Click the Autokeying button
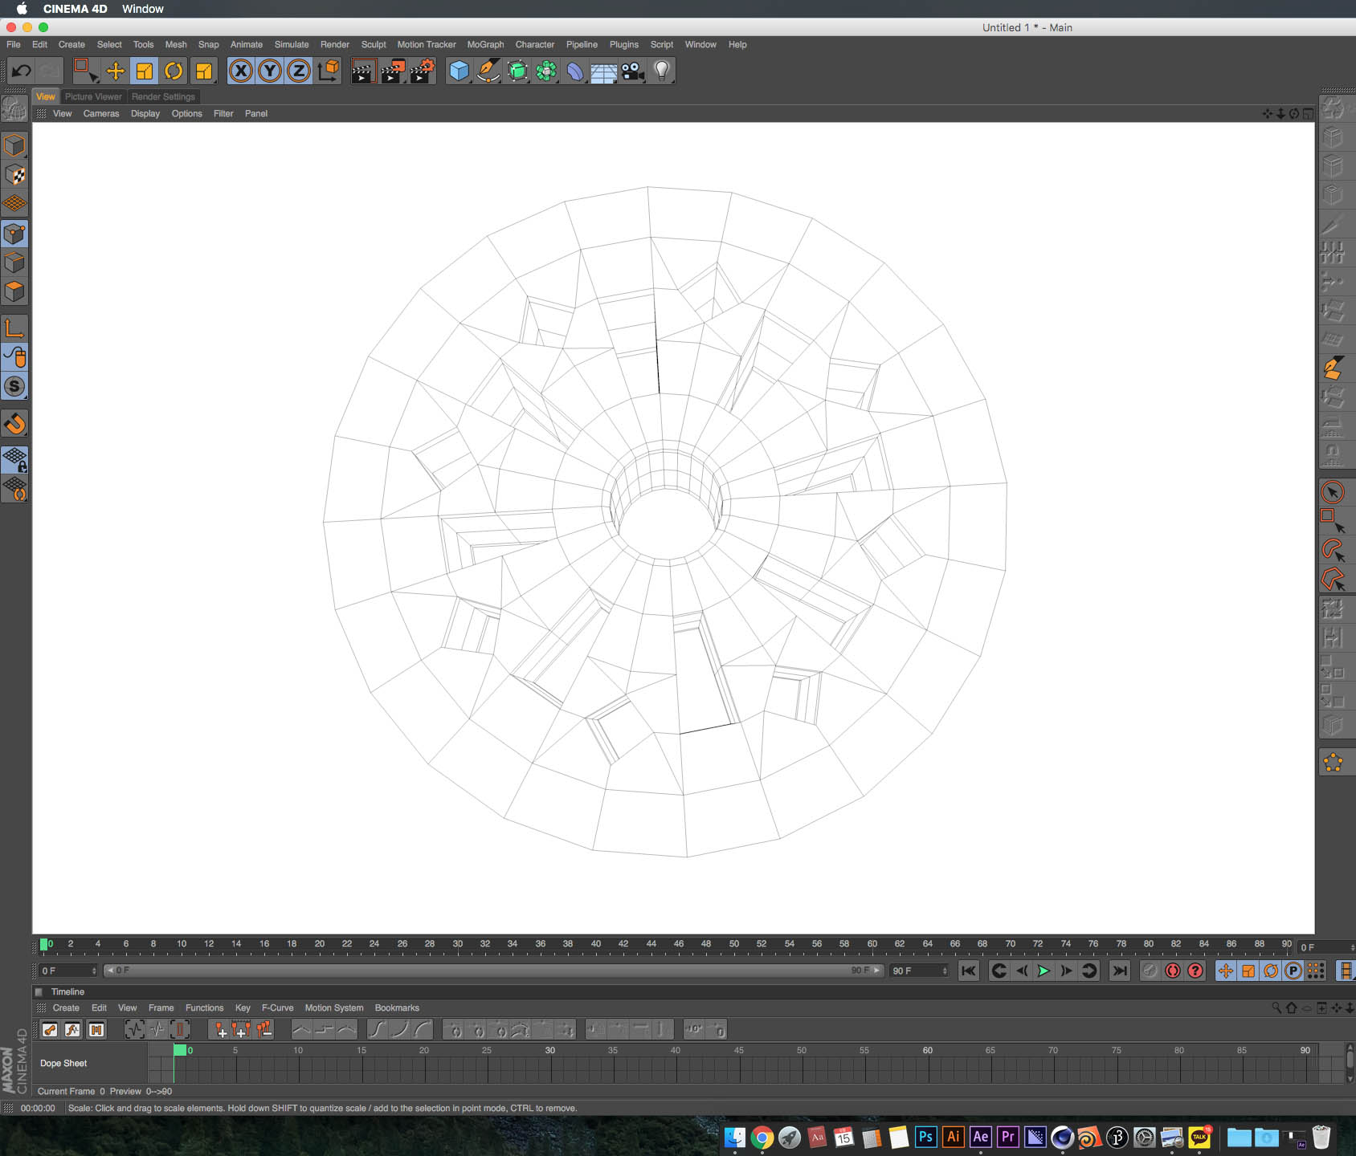The width and height of the screenshot is (1356, 1156). click(1173, 971)
